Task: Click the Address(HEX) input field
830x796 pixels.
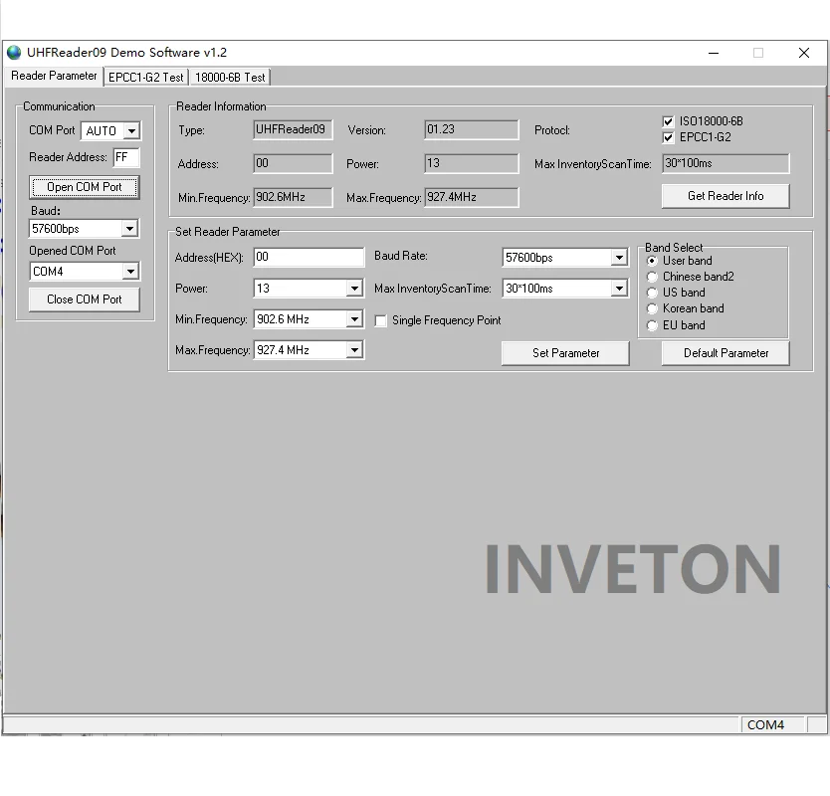Action: tap(309, 258)
